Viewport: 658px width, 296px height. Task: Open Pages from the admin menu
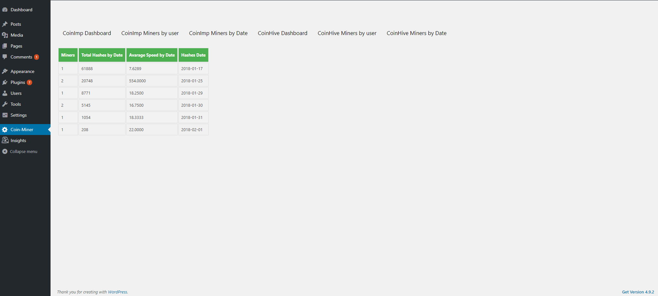coord(25,46)
